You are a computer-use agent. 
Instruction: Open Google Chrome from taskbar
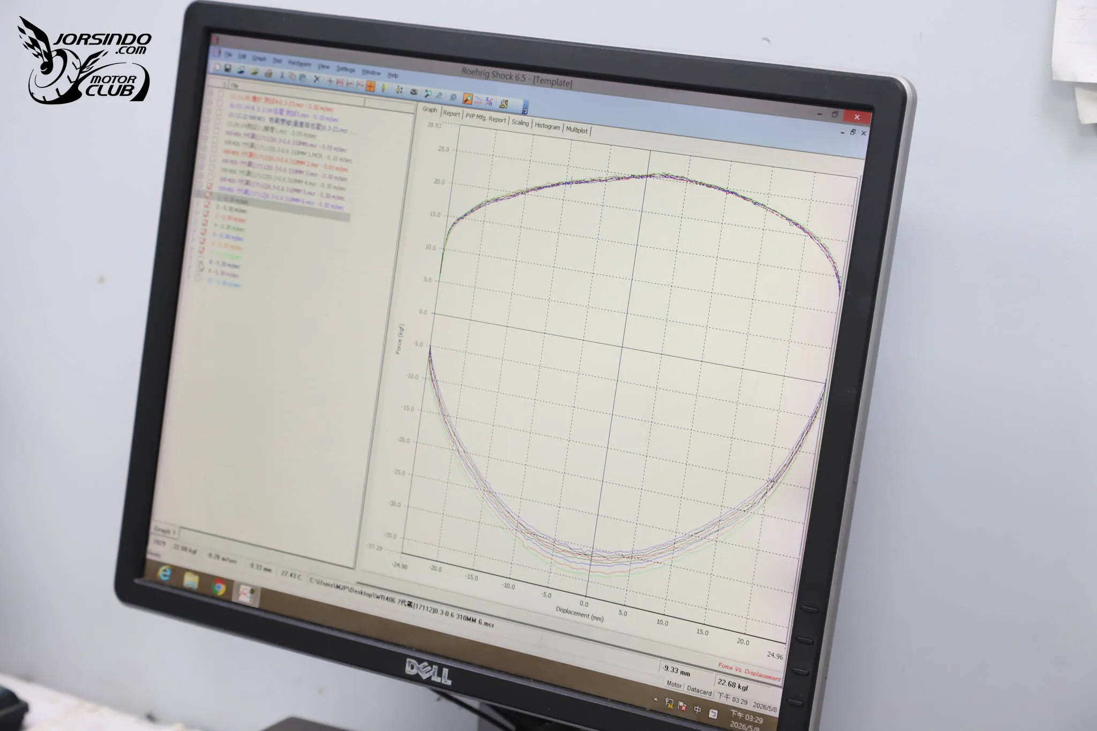[x=218, y=587]
